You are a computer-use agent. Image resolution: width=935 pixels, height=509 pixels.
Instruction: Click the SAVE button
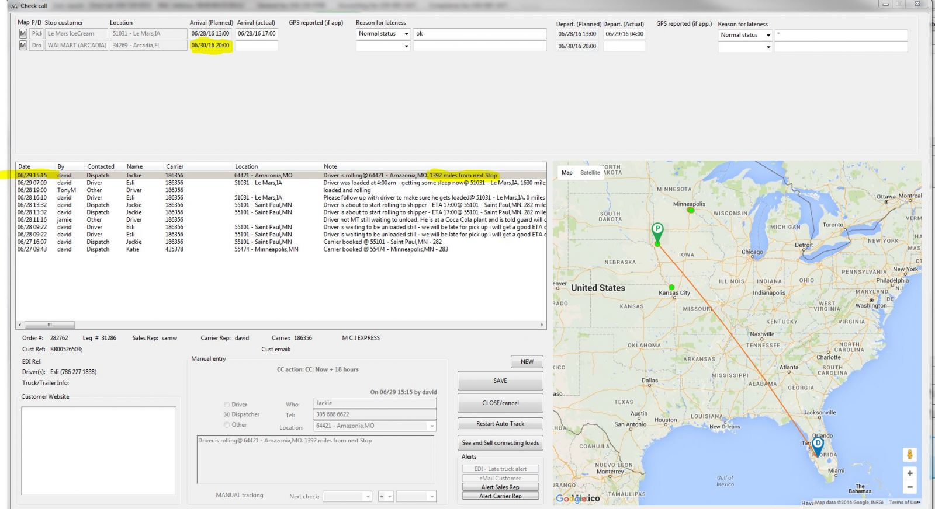[500, 381]
